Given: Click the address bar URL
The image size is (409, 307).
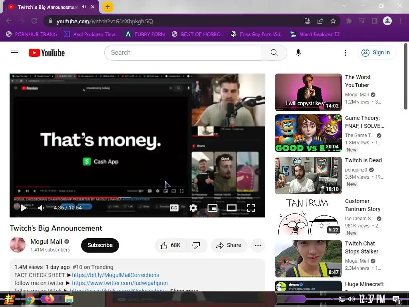Looking at the screenshot, I should [105, 21].
